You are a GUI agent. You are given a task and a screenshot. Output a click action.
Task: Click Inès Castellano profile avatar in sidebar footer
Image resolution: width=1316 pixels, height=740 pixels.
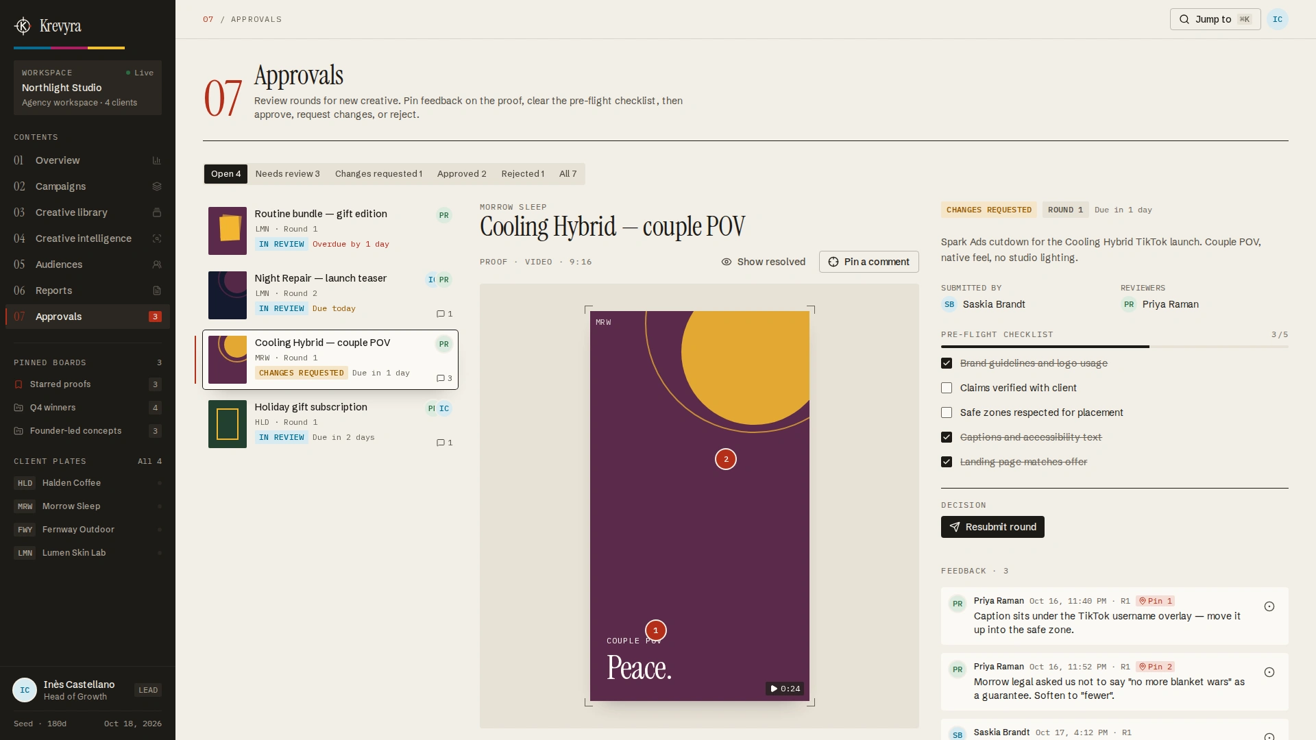(25, 690)
